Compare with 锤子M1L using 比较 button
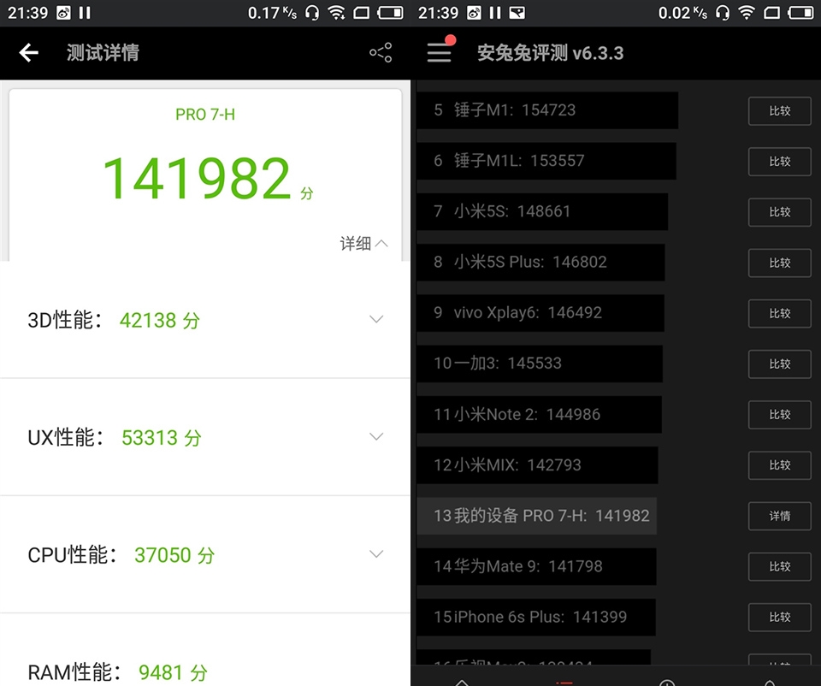The image size is (821, 686). [x=780, y=162]
